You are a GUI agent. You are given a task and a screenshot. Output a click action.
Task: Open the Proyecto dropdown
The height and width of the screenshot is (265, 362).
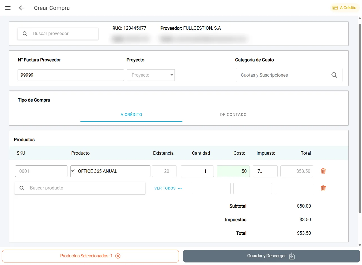(151, 75)
